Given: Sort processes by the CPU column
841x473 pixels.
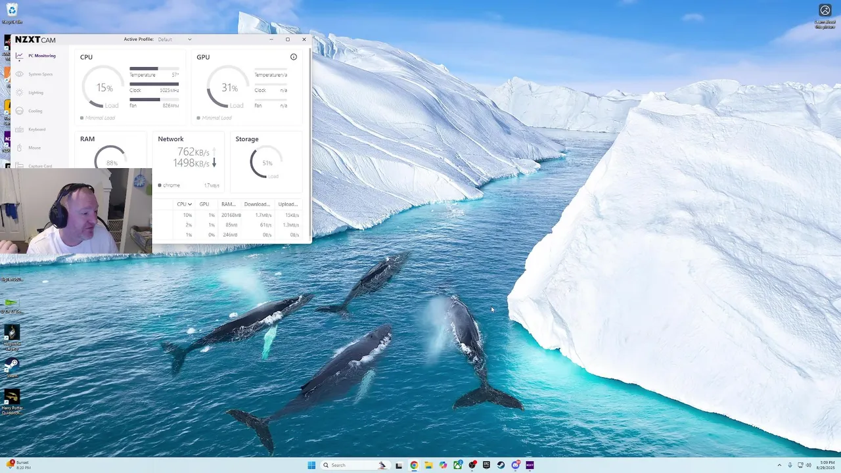Looking at the screenshot, I should pyautogui.click(x=185, y=204).
